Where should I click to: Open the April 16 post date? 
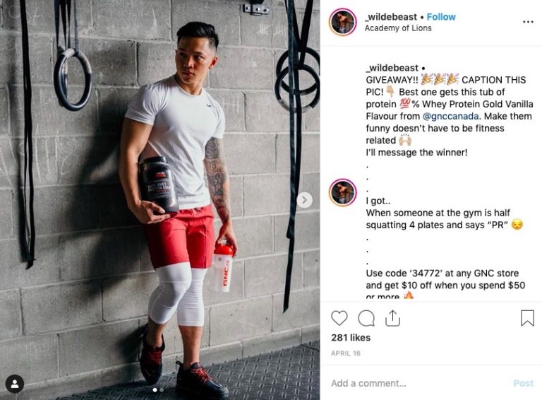point(346,353)
